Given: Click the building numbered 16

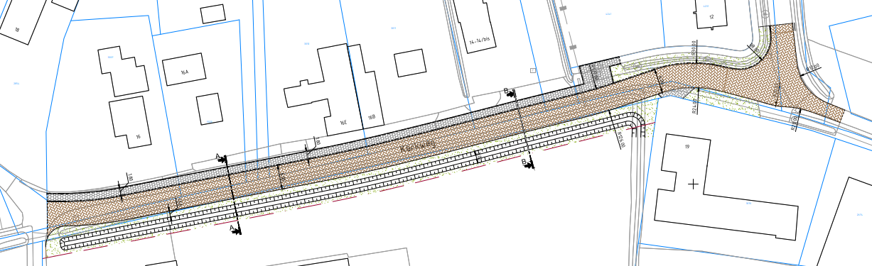Looking at the screenshot, I should tap(130, 123).
